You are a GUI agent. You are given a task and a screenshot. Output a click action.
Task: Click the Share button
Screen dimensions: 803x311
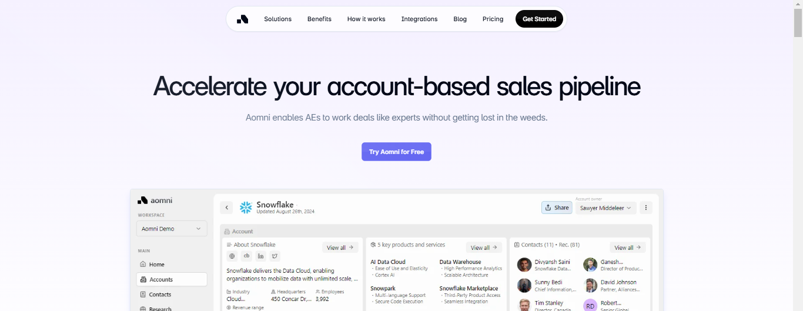[x=556, y=208]
